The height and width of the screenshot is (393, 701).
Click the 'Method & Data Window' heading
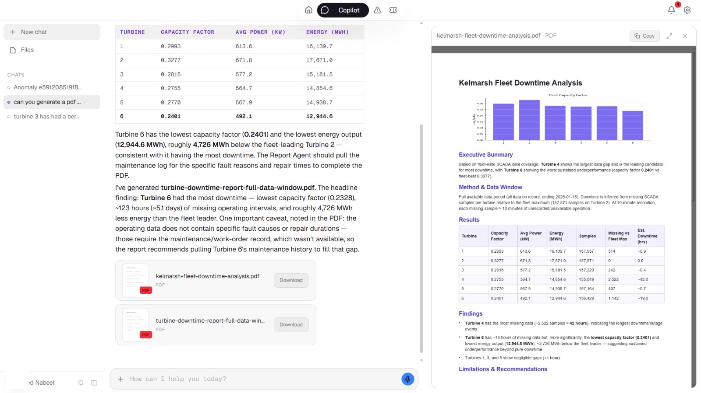pyautogui.click(x=490, y=187)
